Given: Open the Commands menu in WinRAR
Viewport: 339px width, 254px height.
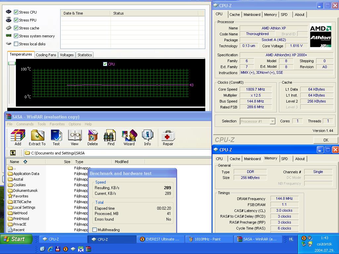Looking at the screenshot, I should point(25,124).
